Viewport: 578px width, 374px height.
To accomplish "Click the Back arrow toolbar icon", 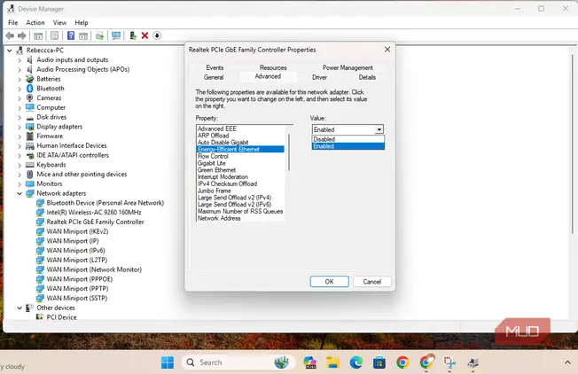I will coord(10,35).
